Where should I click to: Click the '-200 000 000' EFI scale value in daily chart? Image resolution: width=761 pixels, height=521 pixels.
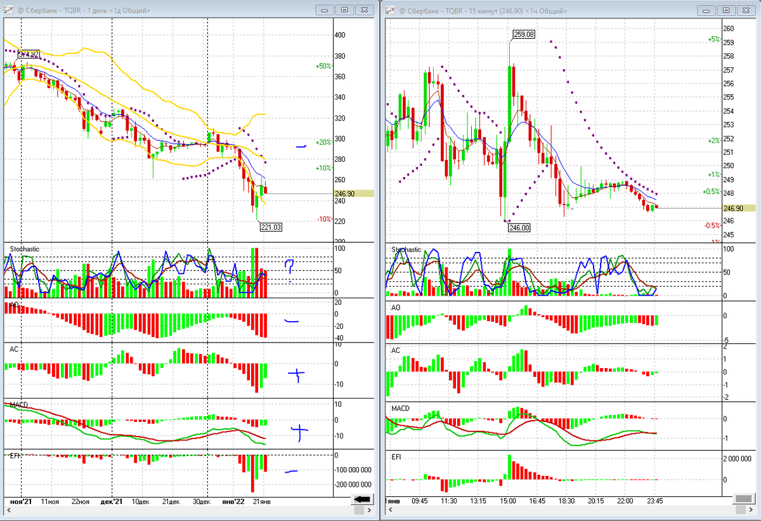[x=353, y=485]
